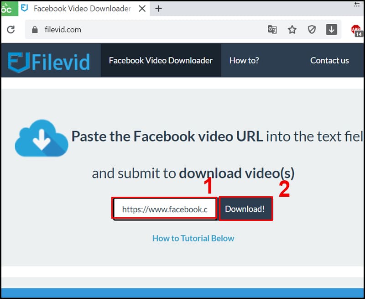Screen dimensions: 365x299
Task: Click the padlock site security icon
Action: [35, 30]
